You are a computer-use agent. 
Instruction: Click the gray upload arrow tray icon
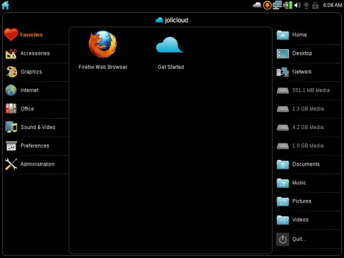tap(306, 5)
